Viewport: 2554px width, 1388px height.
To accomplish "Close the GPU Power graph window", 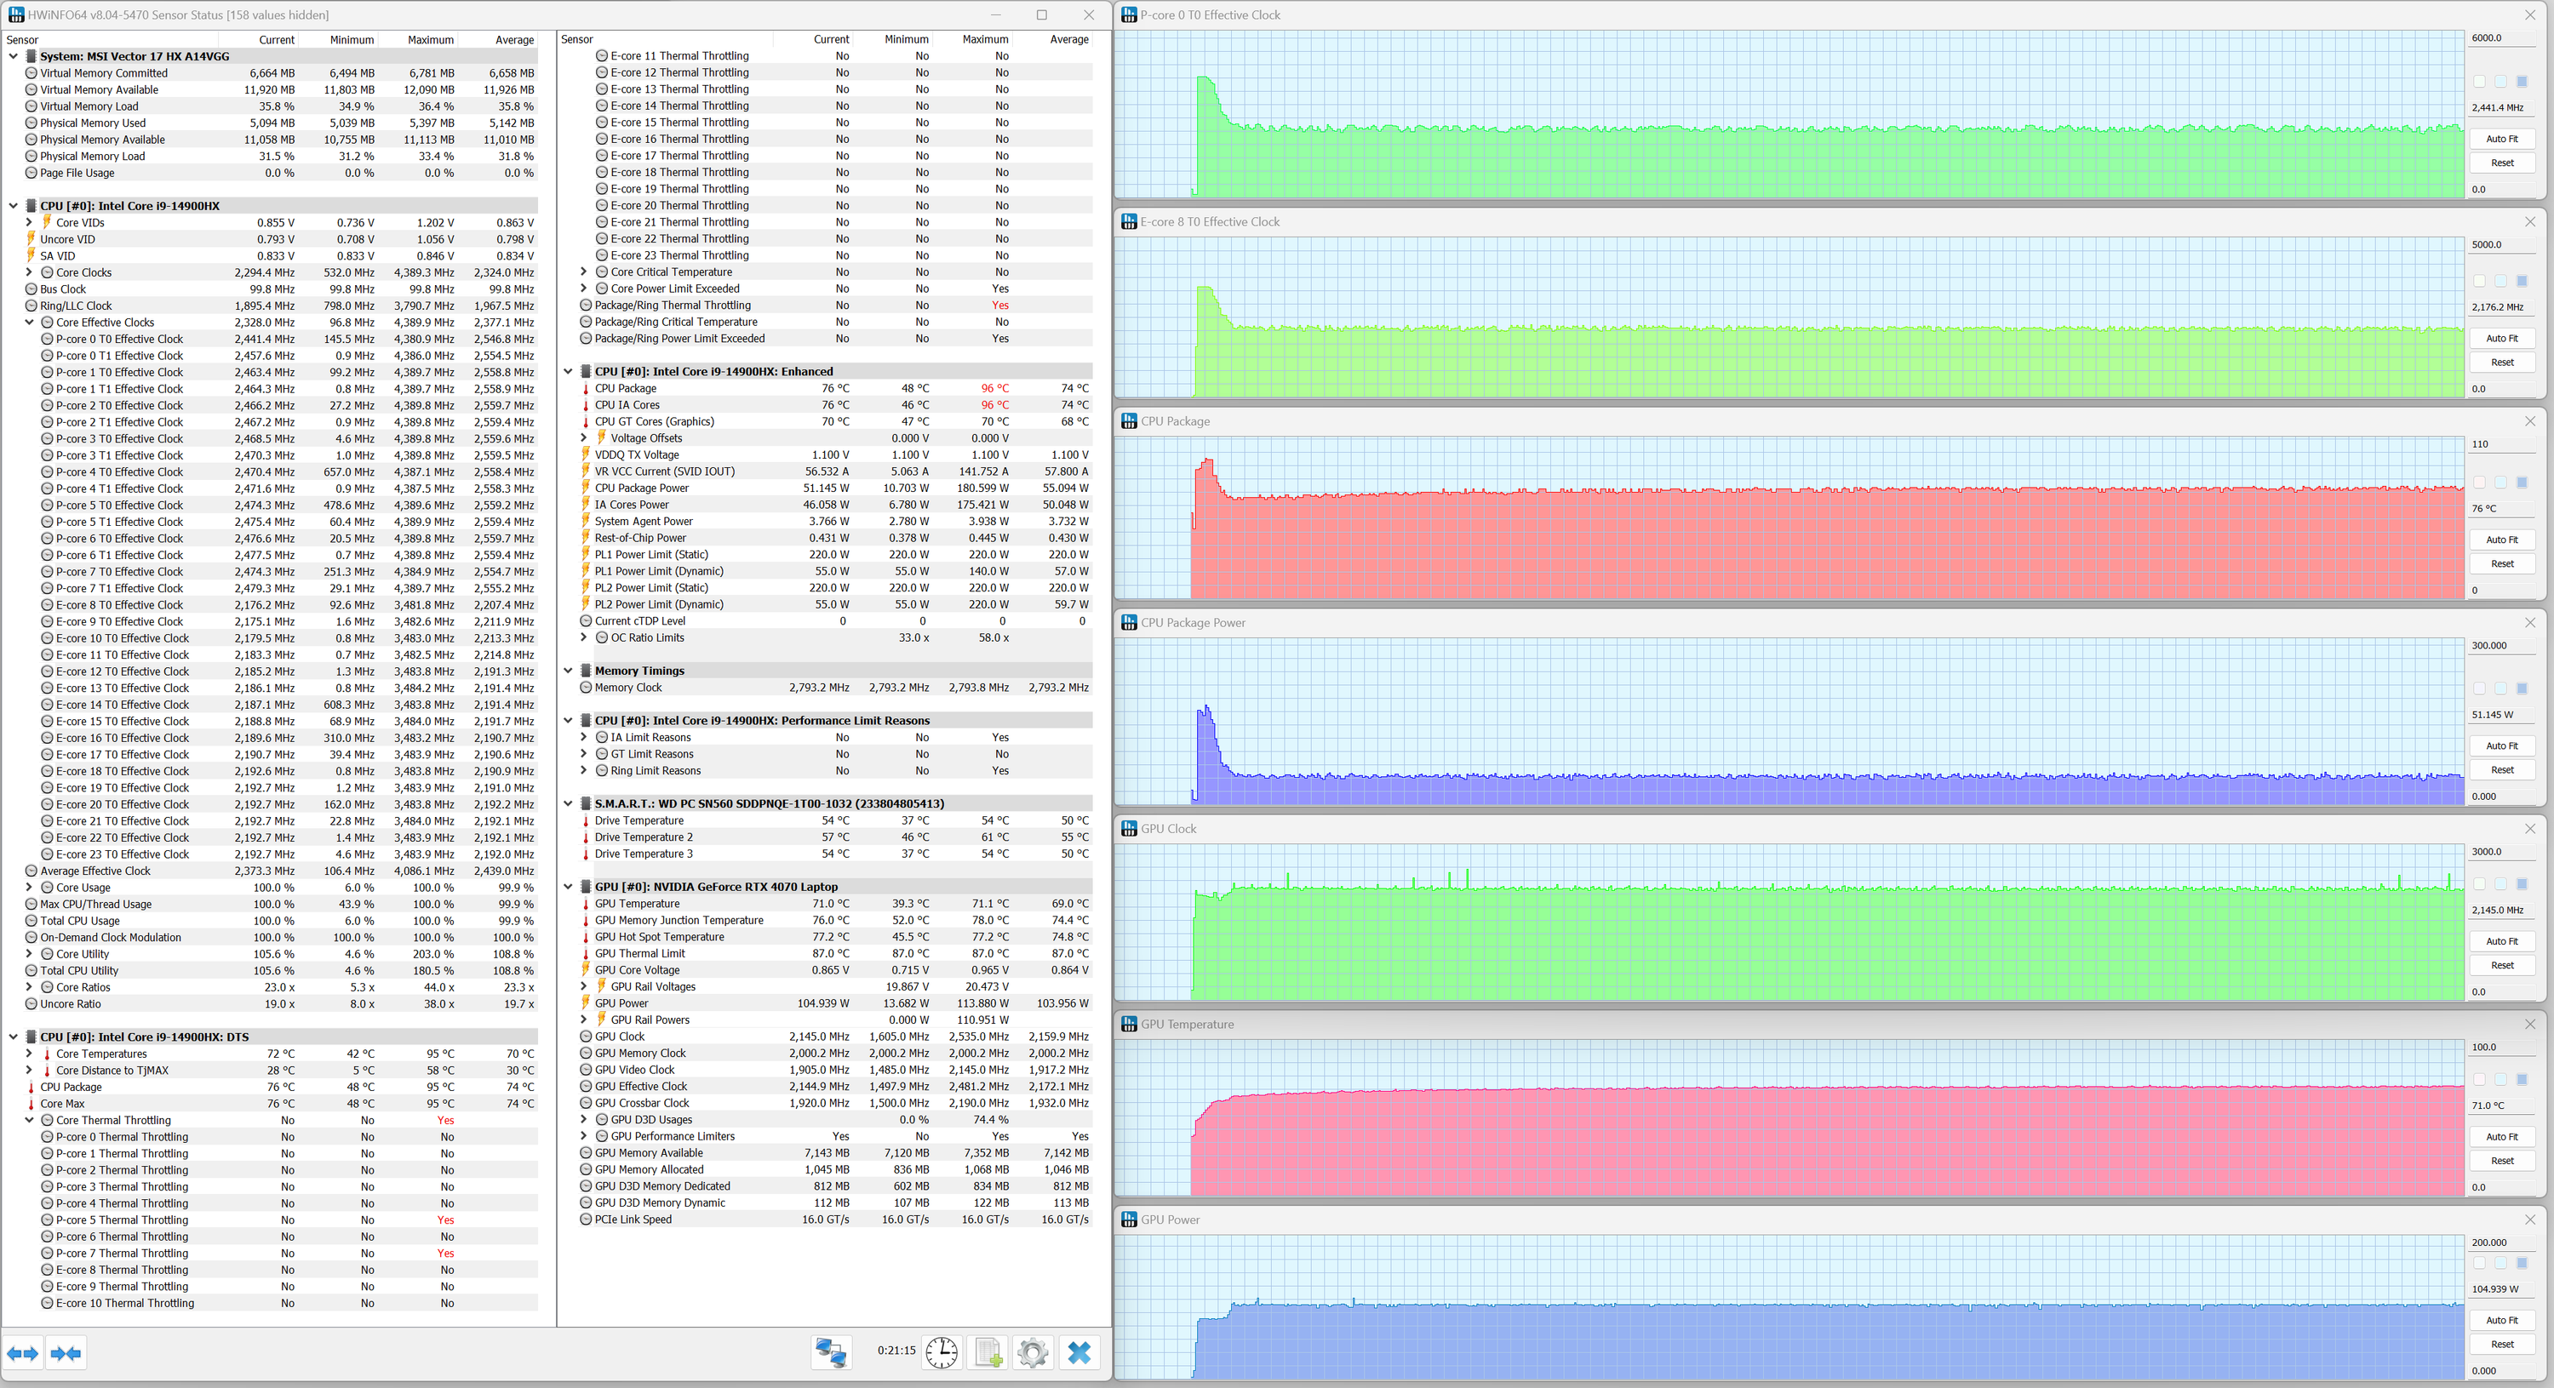I will click(x=2529, y=1219).
